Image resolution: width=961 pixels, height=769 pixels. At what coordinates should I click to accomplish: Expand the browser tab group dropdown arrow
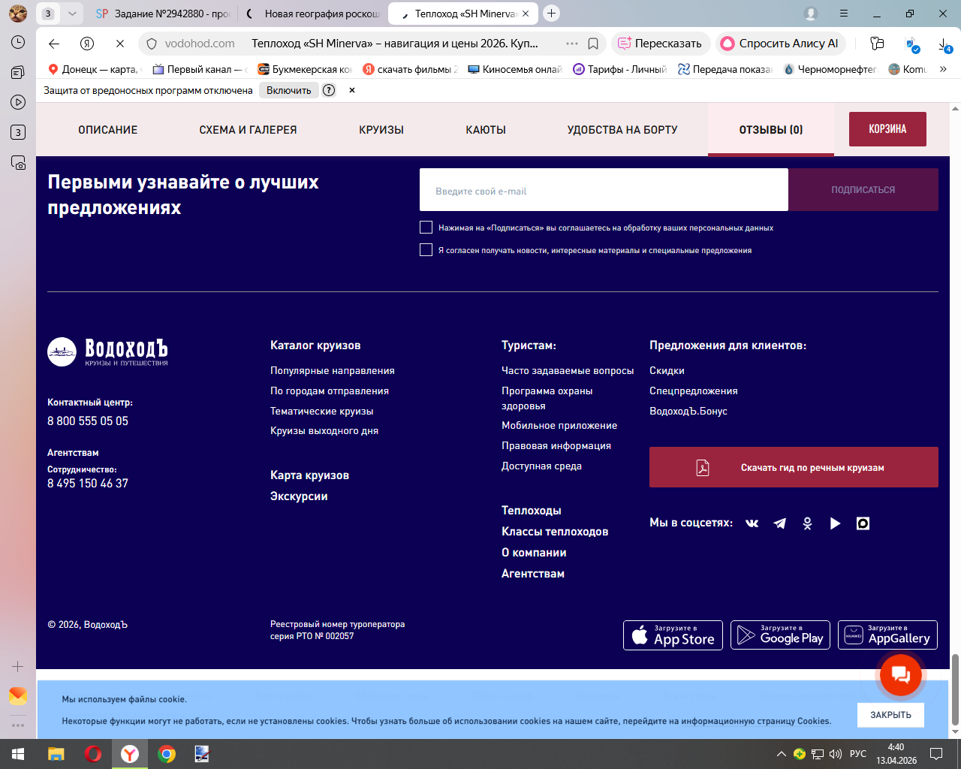pyautogui.click(x=72, y=14)
